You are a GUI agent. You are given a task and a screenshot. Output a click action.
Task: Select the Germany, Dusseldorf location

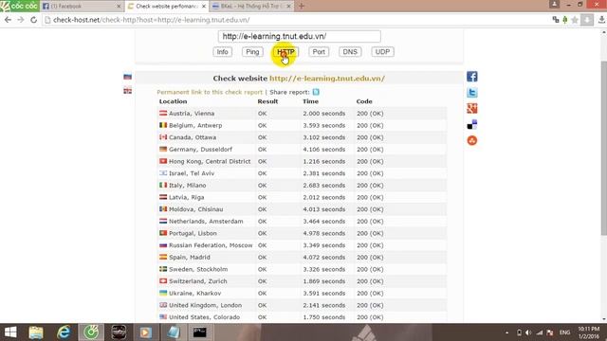(x=200, y=150)
